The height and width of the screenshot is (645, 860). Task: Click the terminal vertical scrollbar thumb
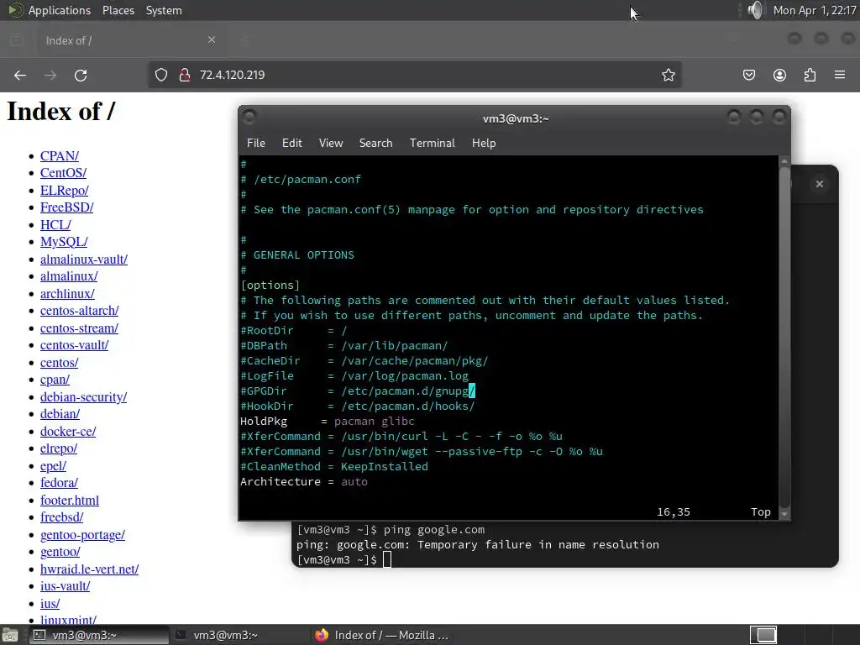785,336
